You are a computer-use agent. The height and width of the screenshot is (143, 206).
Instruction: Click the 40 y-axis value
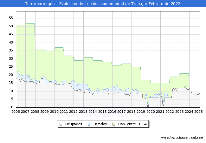(x=11, y=42)
